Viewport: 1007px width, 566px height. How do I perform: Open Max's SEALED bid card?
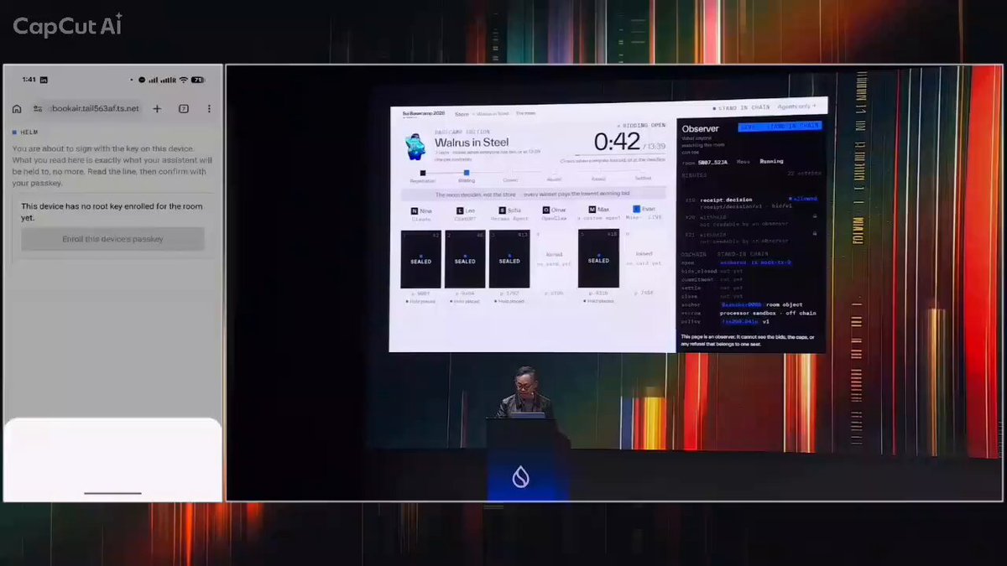click(x=598, y=258)
